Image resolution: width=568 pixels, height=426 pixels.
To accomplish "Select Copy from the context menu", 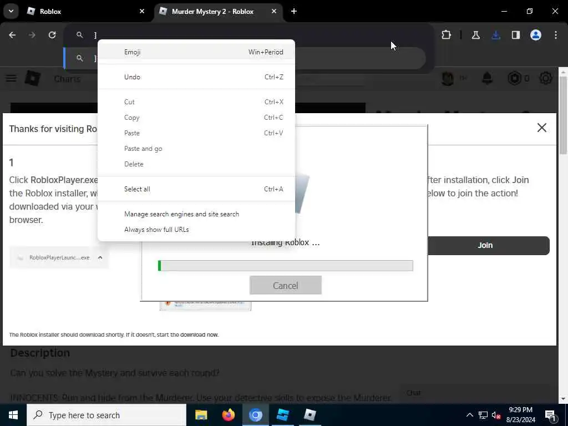I will pyautogui.click(x=196, y=118).
